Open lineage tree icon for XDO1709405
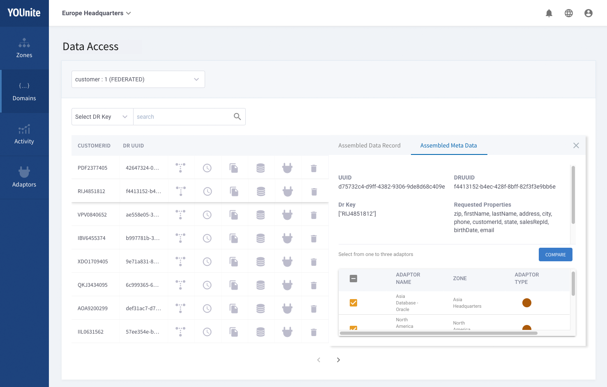This screenshot has height=387, width=607. [x=180, y=261]
